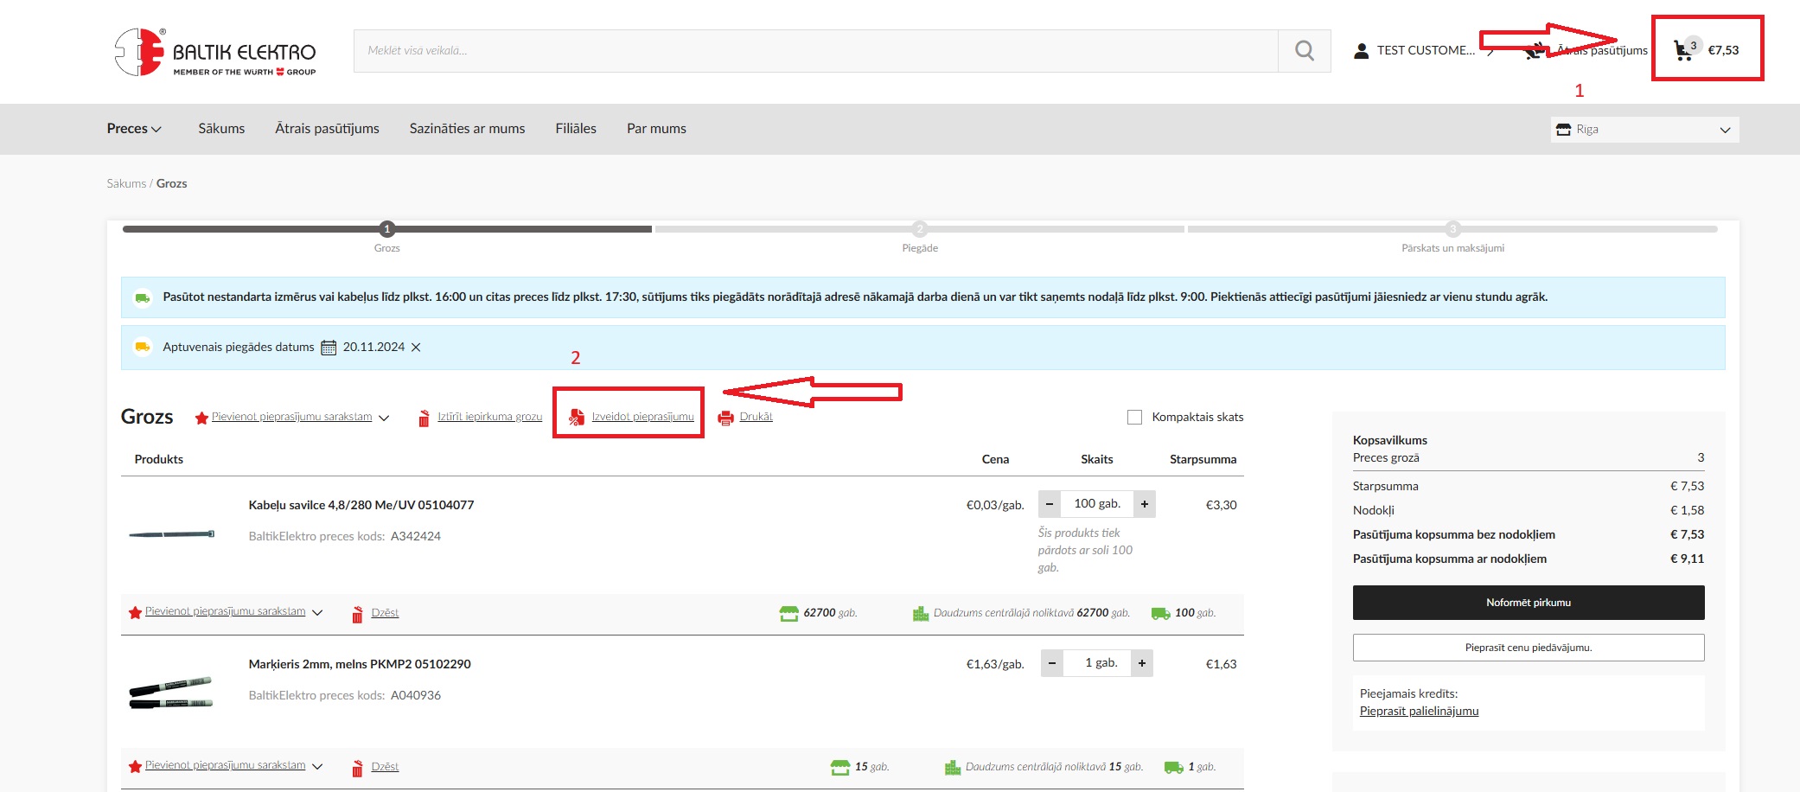Image resolution: width=1800 pixels, height=792 pixels.
Task: Open the TEST CUSTOMER account icon
Action: (1361, 51)
